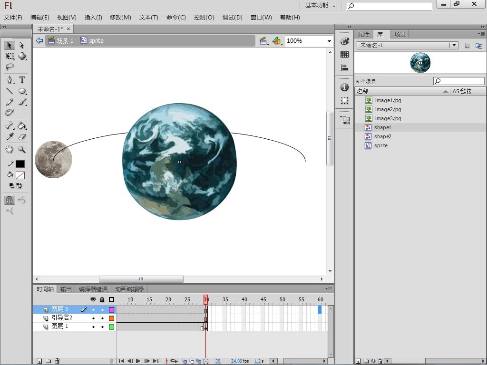Select the Pen tool in toolbox
This screenshot has height=365, width=487.
pos(10,80)
